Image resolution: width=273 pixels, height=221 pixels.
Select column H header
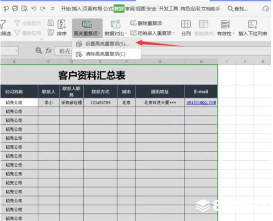click(201, 61)
